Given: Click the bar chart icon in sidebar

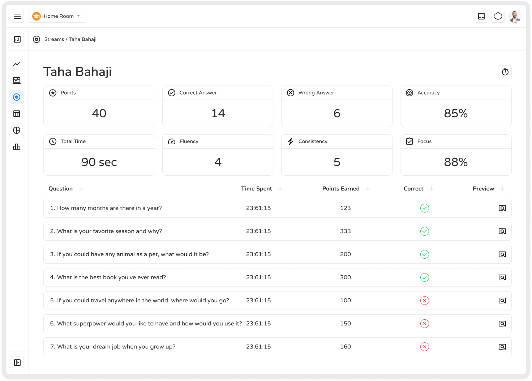Looking at the screenshot, I should [17, 147].
